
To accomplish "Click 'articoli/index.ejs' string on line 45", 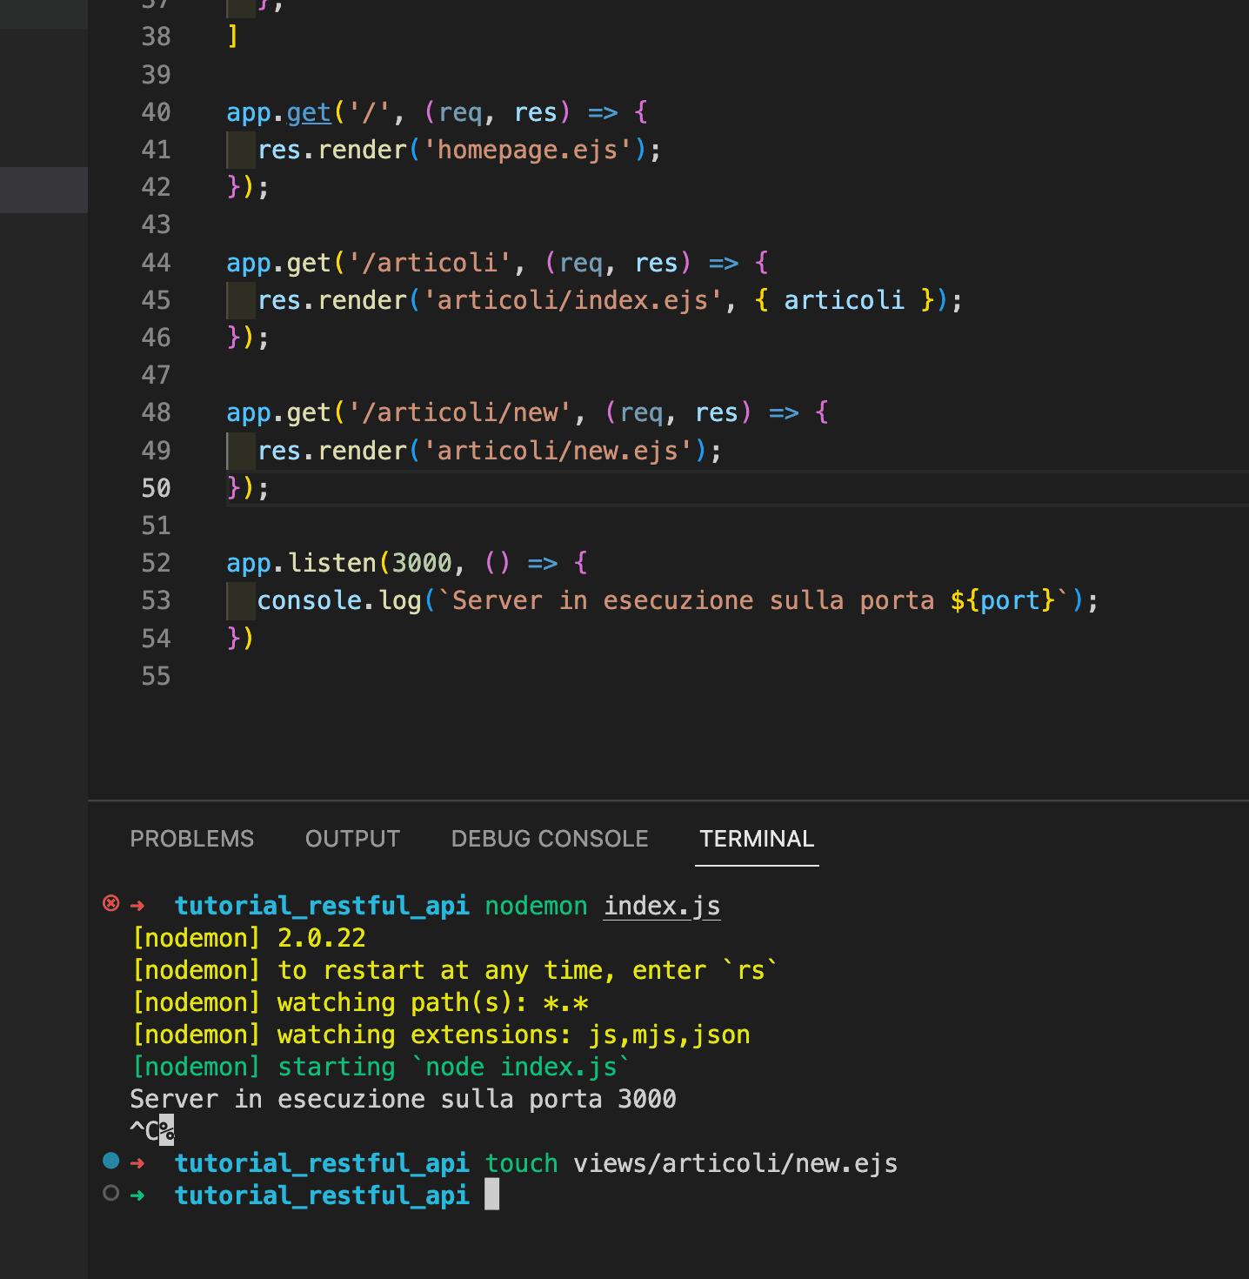I will click(572, 300).
